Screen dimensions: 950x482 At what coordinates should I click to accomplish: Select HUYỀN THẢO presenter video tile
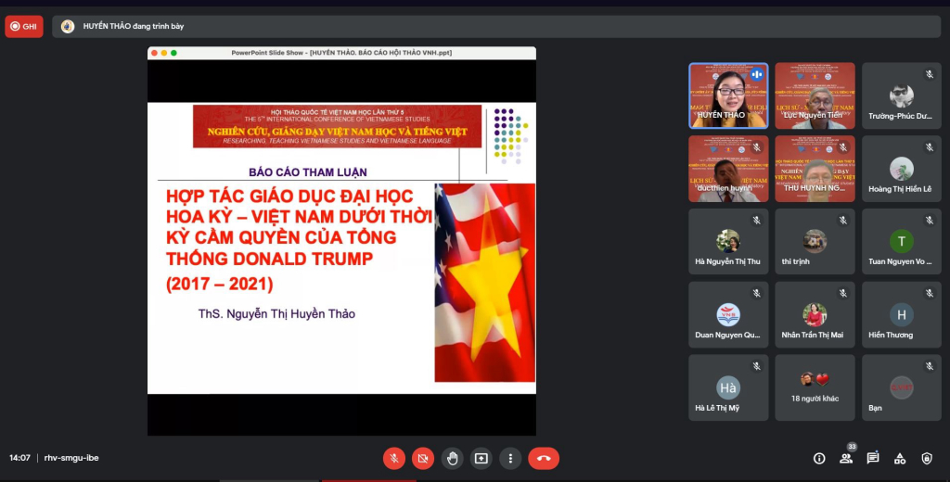tap(728, 95)
